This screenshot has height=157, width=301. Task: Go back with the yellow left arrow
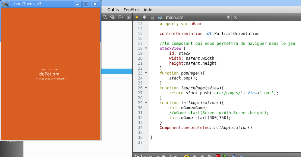pos(137,17)
